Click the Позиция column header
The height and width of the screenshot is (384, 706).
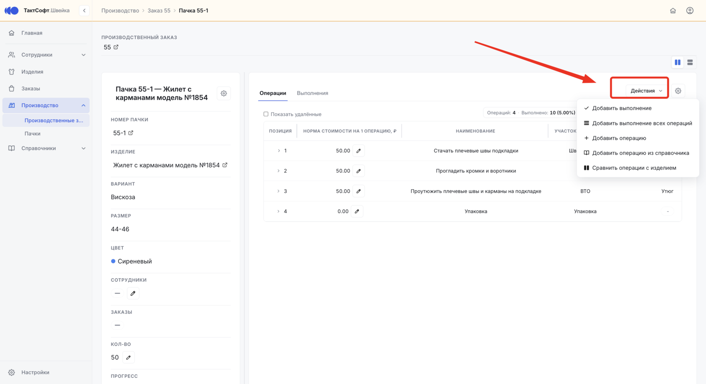tap(280, 131)
